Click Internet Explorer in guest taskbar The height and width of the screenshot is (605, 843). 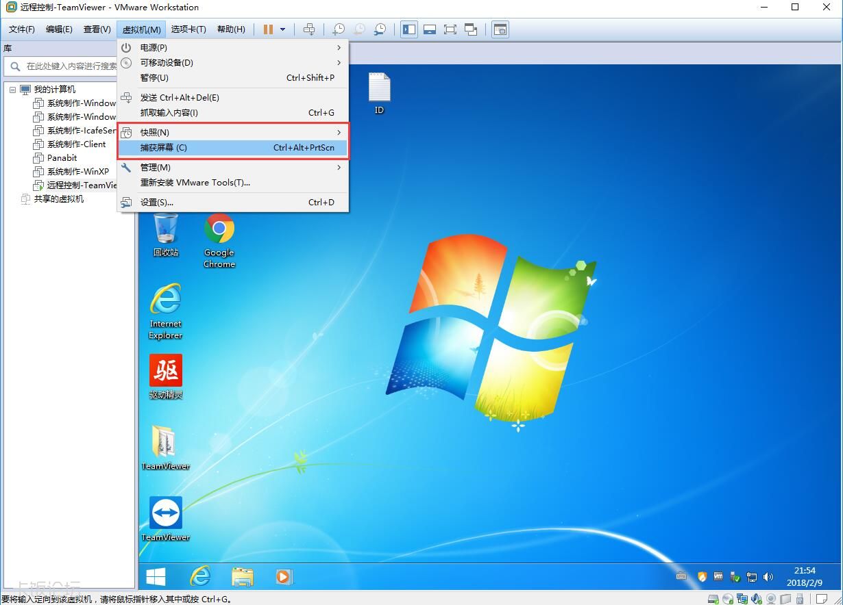coord(199,577)
